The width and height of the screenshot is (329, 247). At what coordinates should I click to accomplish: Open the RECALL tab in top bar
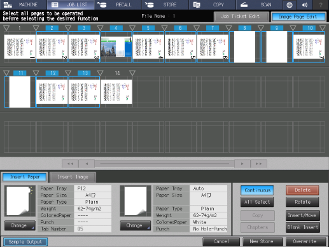118,4
